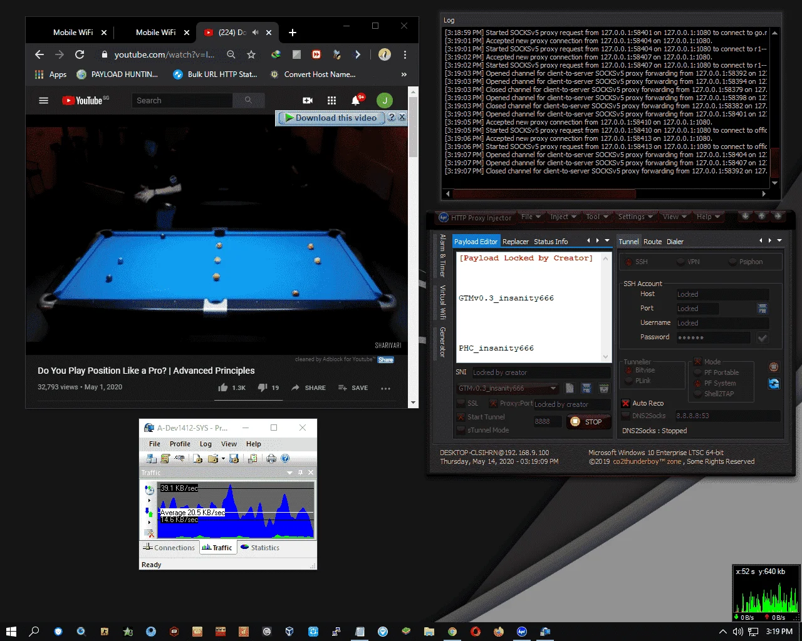Screen dimensions: 802x641
Task: Open Name Resolution .com icon in Proxifier
Action: click(x=180, y=458)
